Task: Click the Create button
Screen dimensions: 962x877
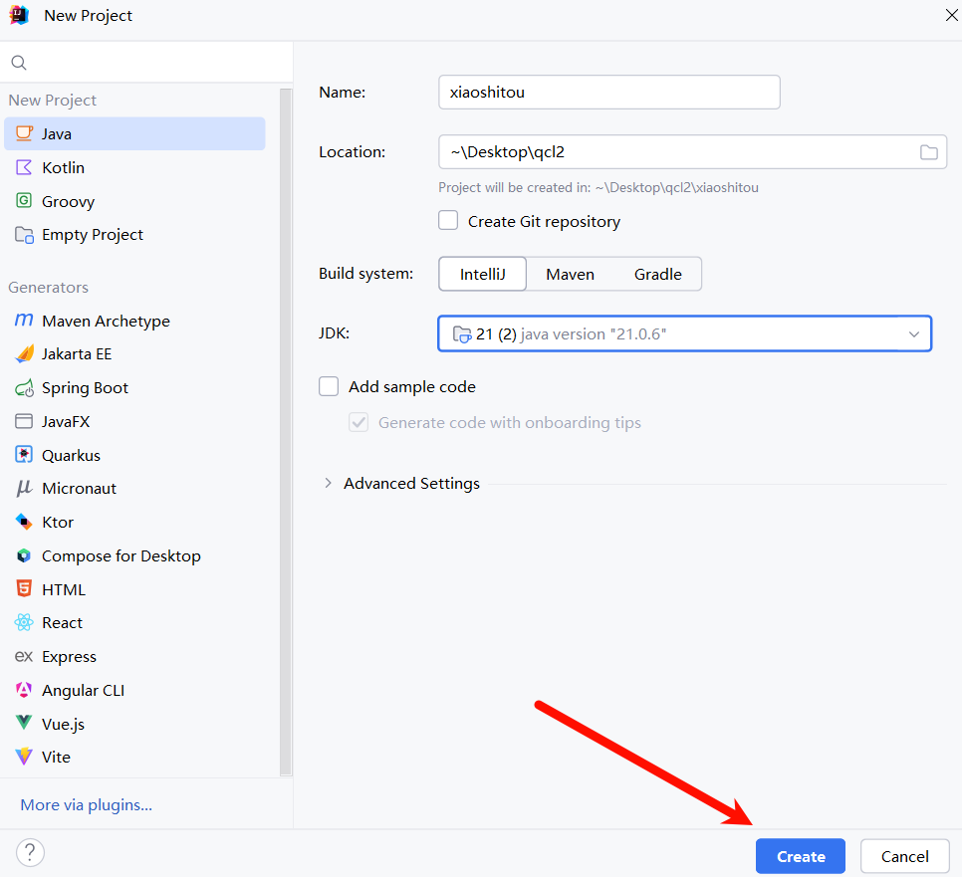Action: tap(800, 856)
